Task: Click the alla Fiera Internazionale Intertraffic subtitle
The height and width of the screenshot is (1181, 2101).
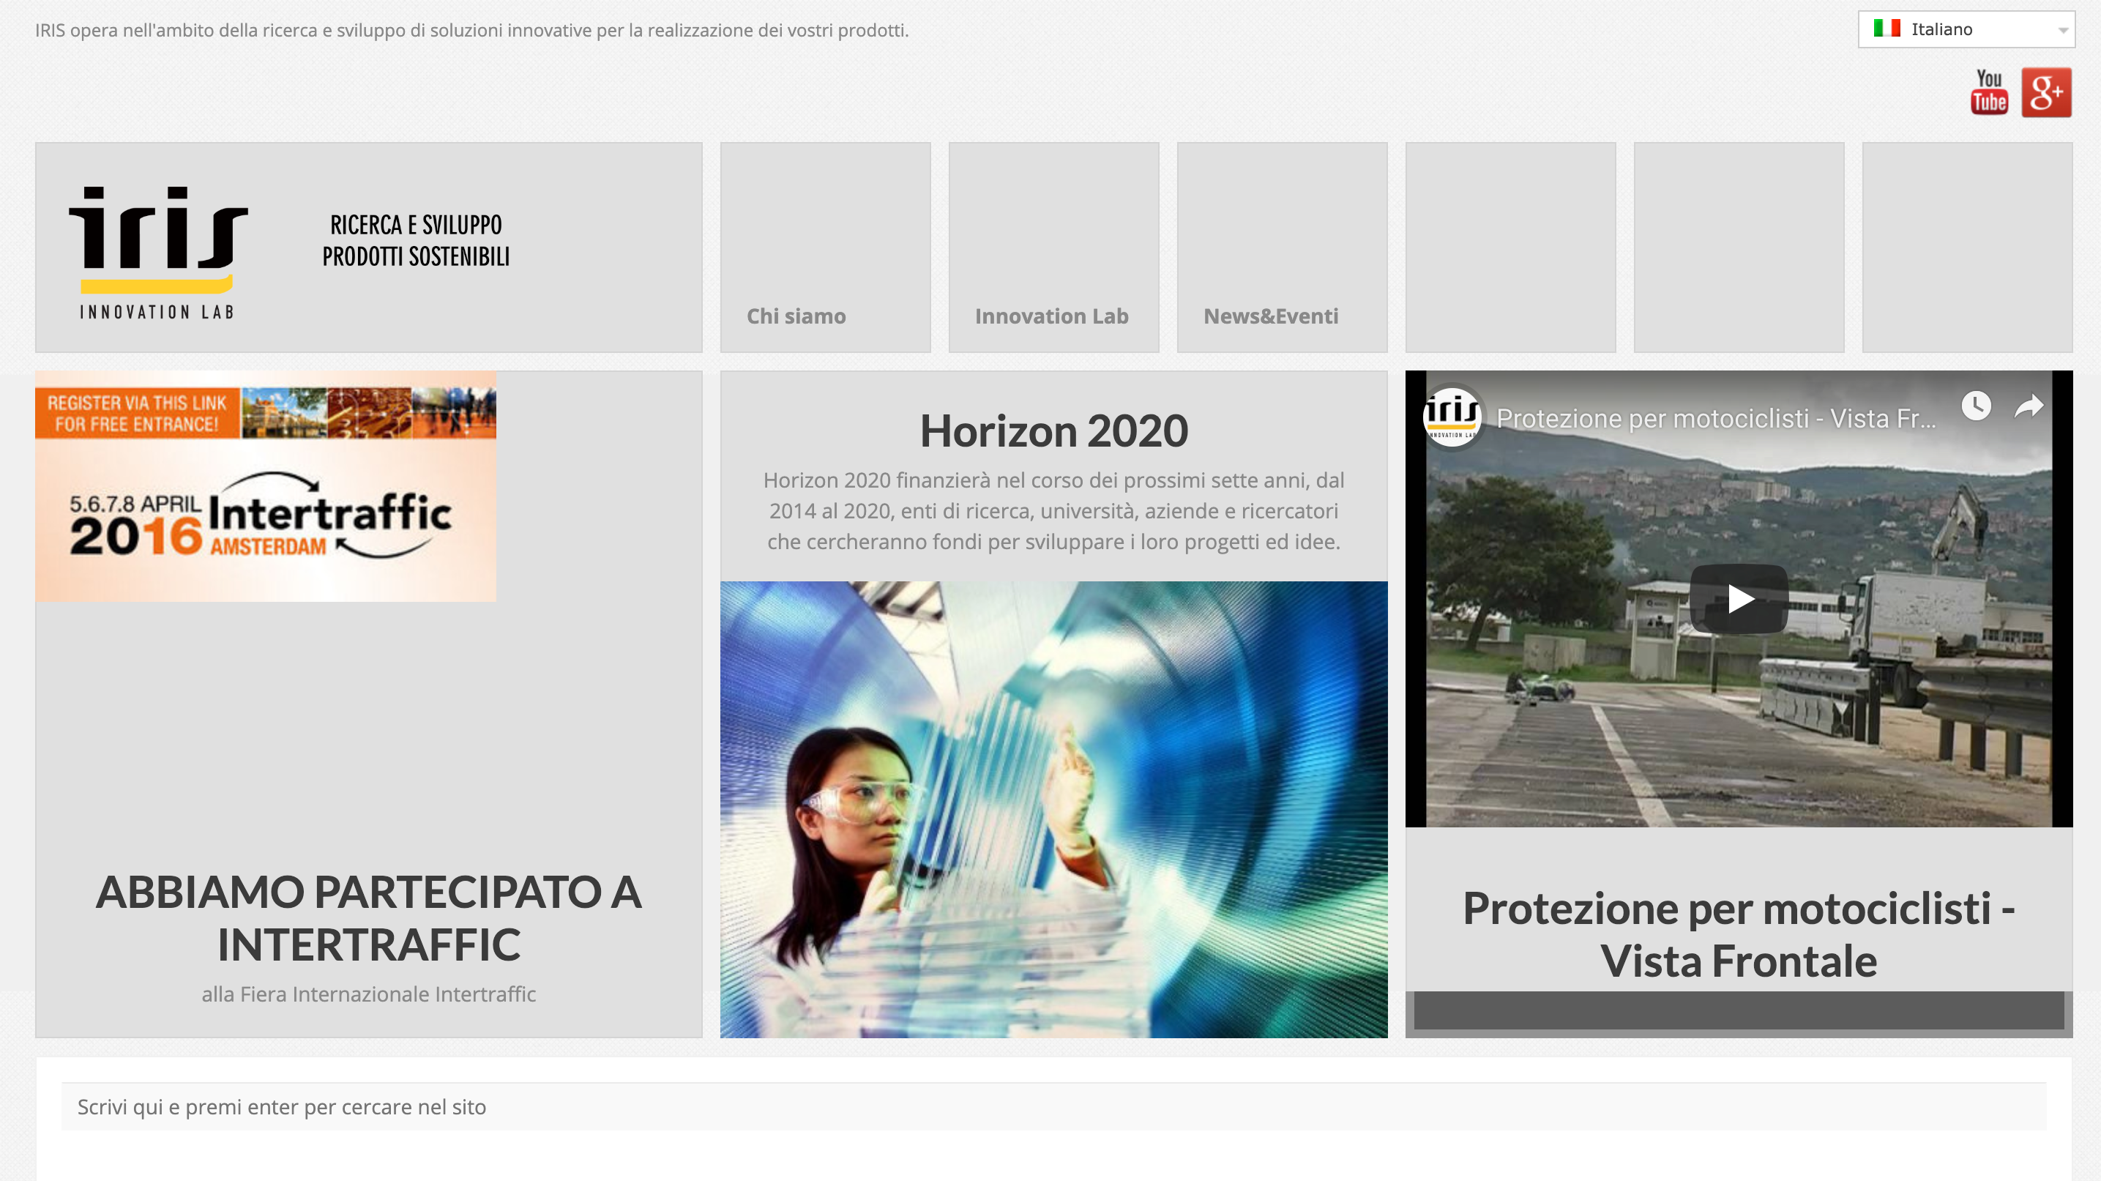Action: [x=369, y=994]
